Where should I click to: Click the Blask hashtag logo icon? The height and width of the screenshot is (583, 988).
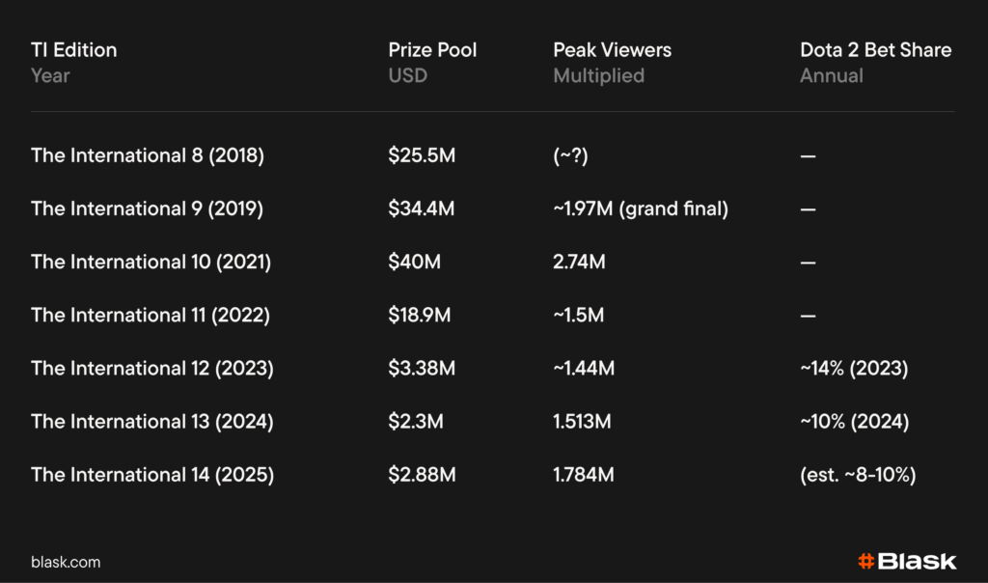[865, 561]
